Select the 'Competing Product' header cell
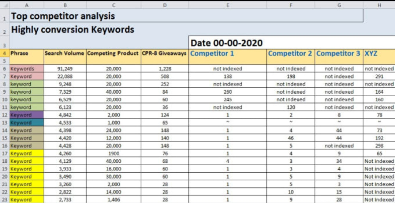Viewport: 395px width, 203px height. [x=113, y=53]
